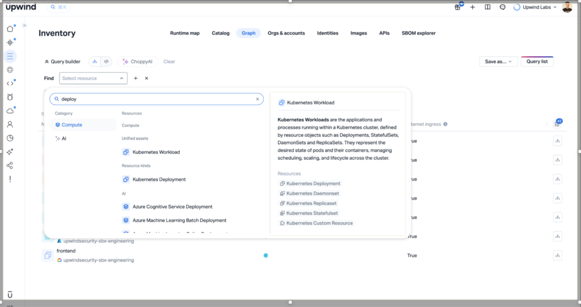Image resolution: width=581 pixels, height=307 pixels.
Task: Switch to the Runtime map tab
Action: 184,33
